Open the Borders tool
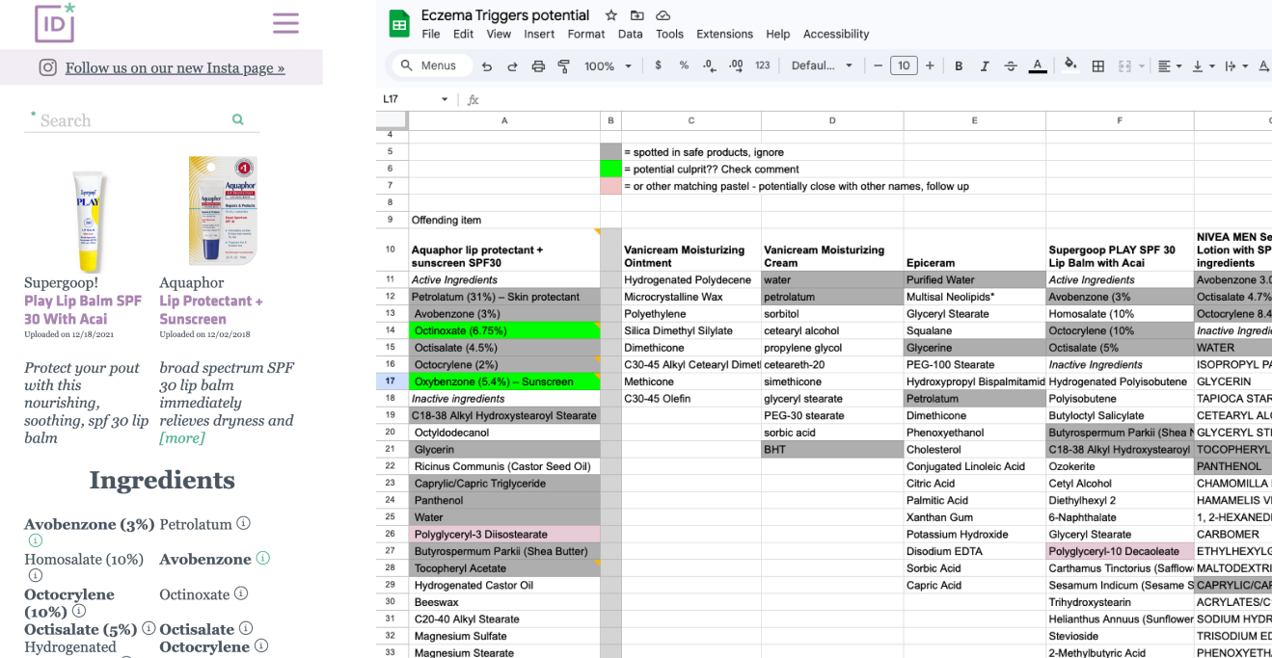 1097,66
